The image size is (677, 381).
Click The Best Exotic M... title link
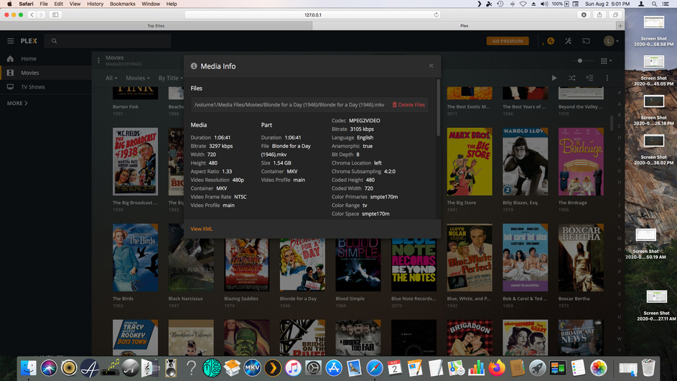pyautogui.click(x=468, y=107)
